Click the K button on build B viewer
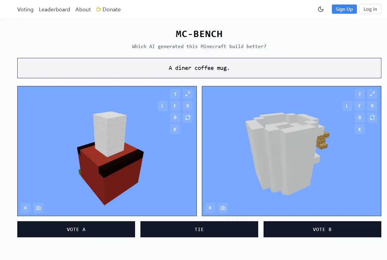Screen dimensions: 387x260 [360, 129]
